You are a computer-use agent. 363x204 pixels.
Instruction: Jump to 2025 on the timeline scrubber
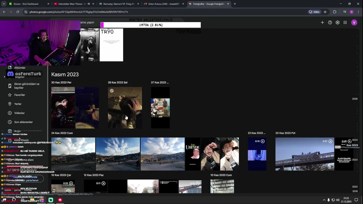[x=355, y=99]
